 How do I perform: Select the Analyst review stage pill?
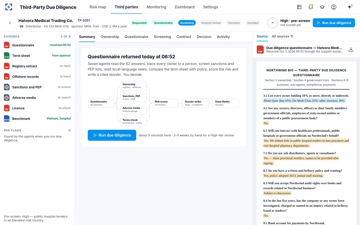coord(211,23)
